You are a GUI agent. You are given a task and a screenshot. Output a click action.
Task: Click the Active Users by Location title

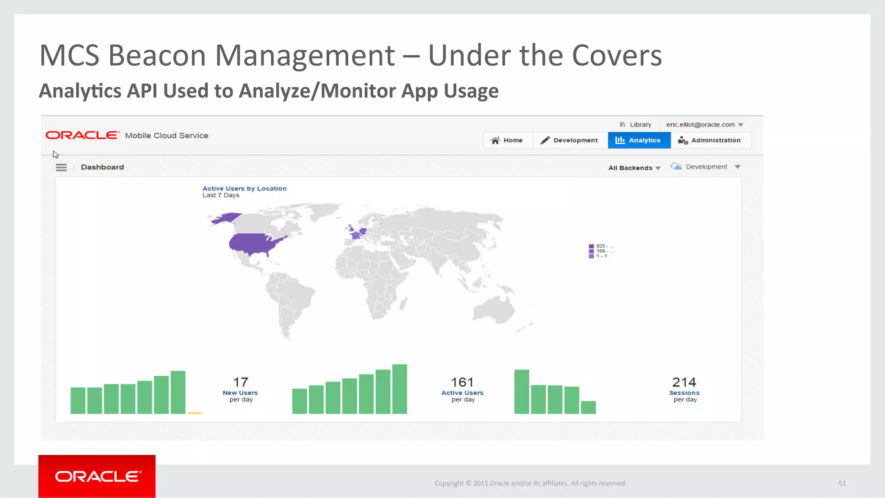tap(245, 188)
